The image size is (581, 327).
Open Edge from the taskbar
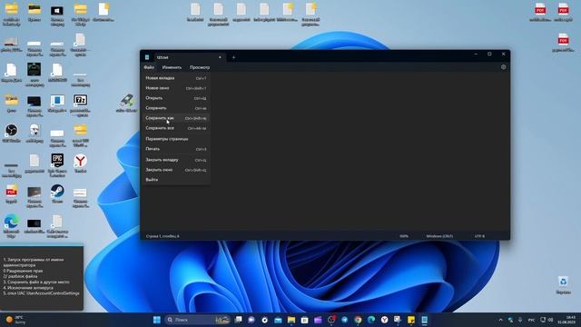tap(371, 320)
